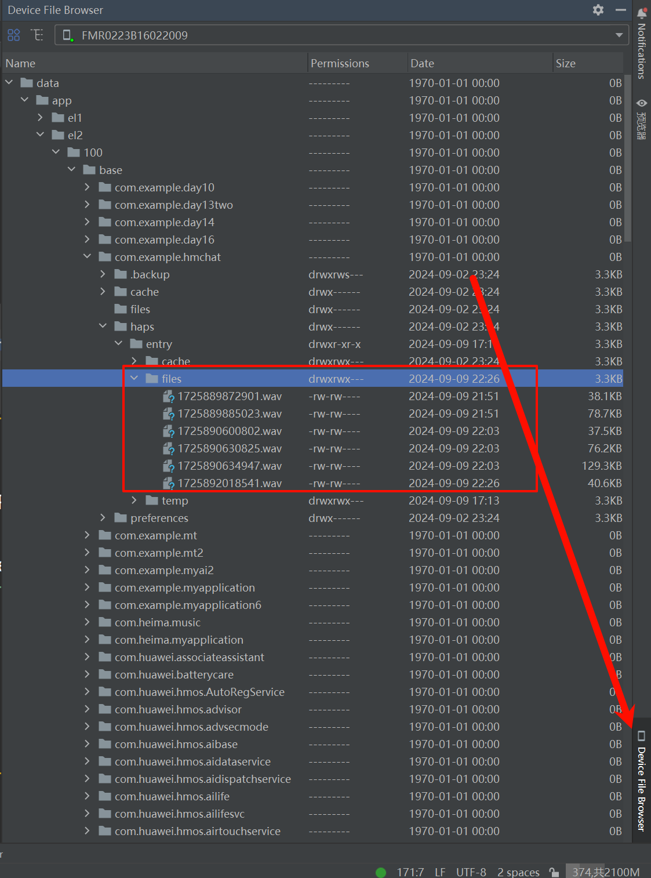The width and height of the screenshot is (651, 878).
Task: Click the 1725890634947.wav file icon
Action: tap(169, 466)
